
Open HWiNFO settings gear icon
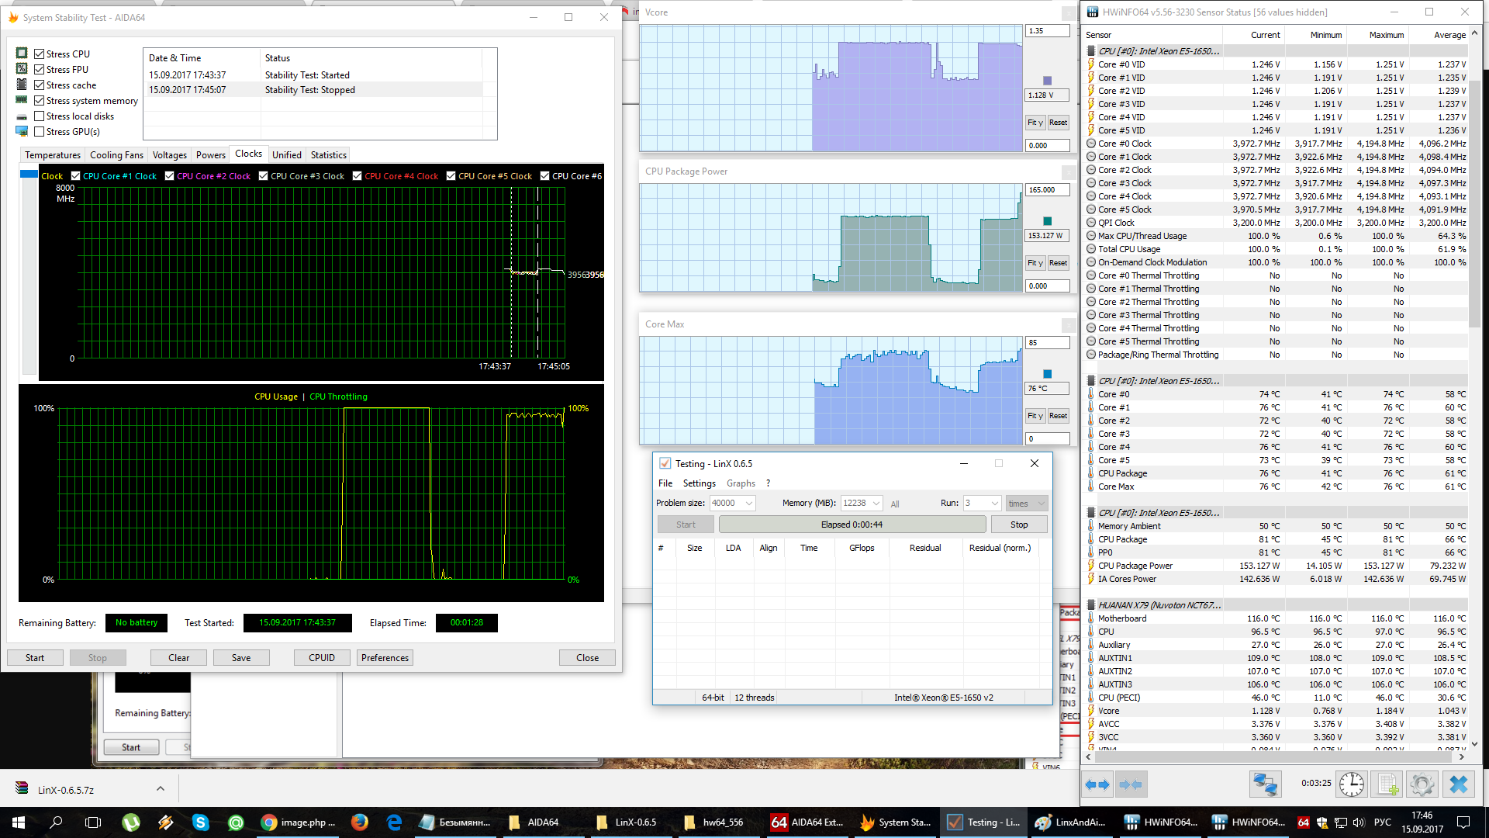1422,784
